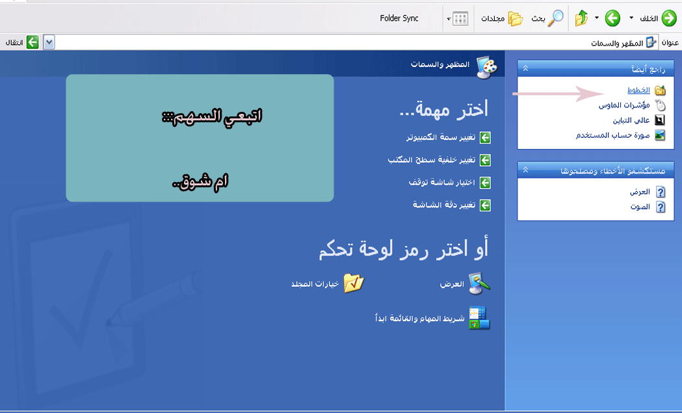
Task: Open the Fonts (الخطوط) link
Action: [x=638, y=90]
